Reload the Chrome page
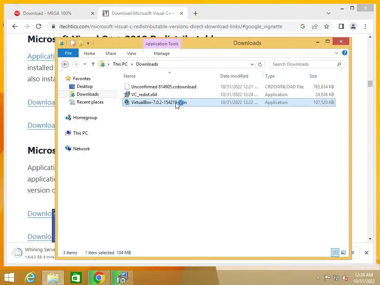 point(39,26)
